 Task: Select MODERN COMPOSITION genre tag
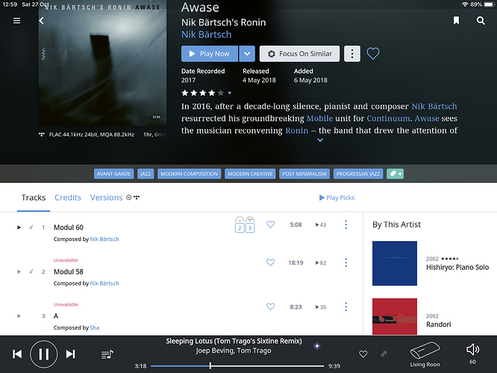pyautogui.click(x=190, y=174)
